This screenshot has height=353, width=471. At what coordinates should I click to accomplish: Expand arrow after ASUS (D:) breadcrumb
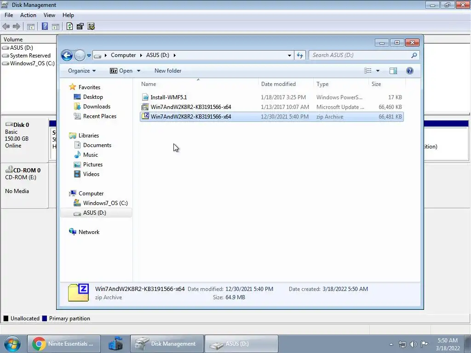174,55
